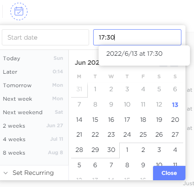Screen dimensions: 194x187
Task: Click the dashed calendar due date icon
Action: coord(19,11)
